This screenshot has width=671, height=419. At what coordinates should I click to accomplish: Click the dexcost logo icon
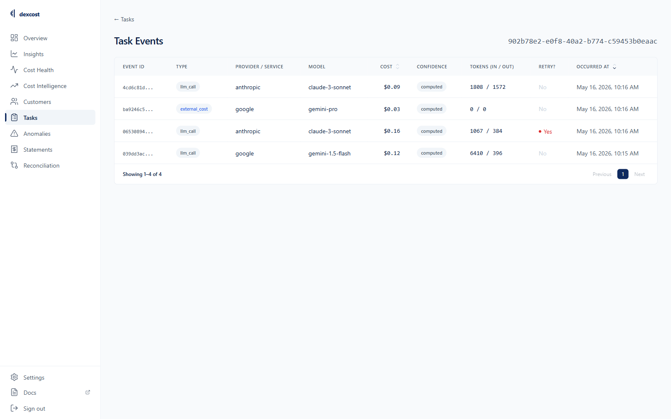[13, 14]
